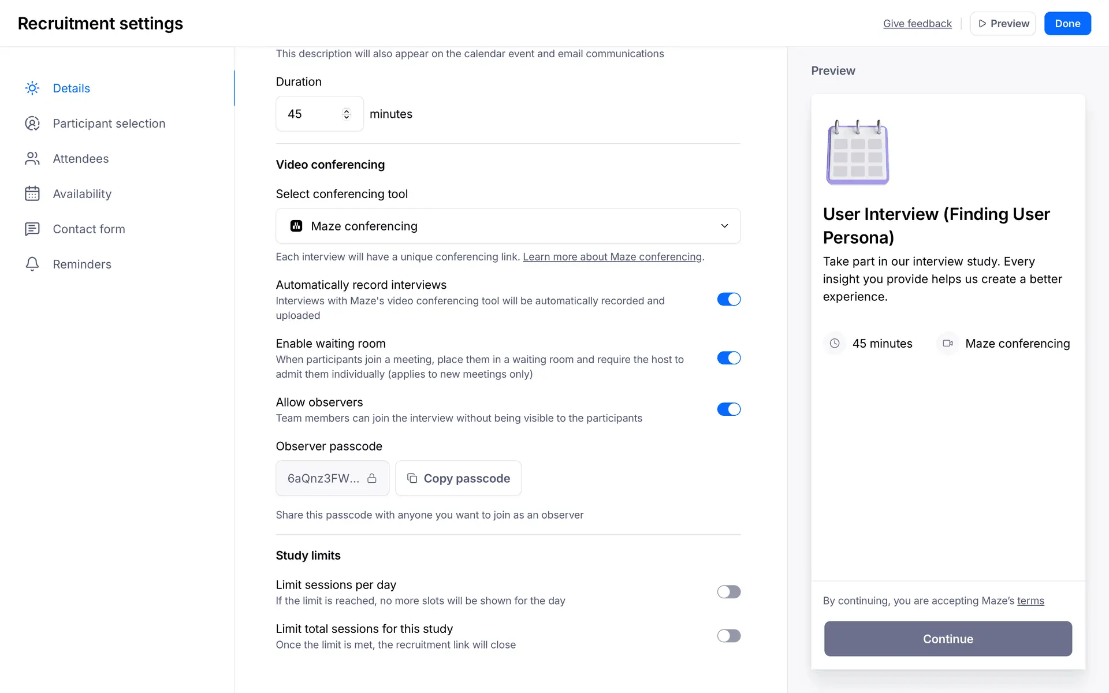Click the Maze conferencing logo icon
Screen dimensions: 1109x693
coord(296,226)
